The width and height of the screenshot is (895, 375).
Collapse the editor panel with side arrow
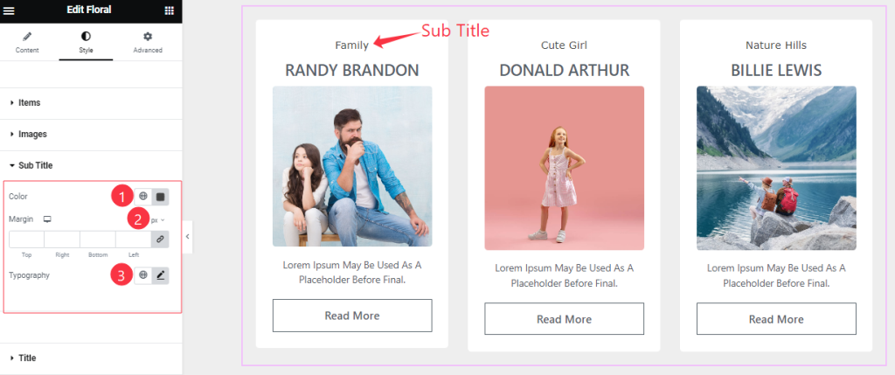click(x=187, y=236)
